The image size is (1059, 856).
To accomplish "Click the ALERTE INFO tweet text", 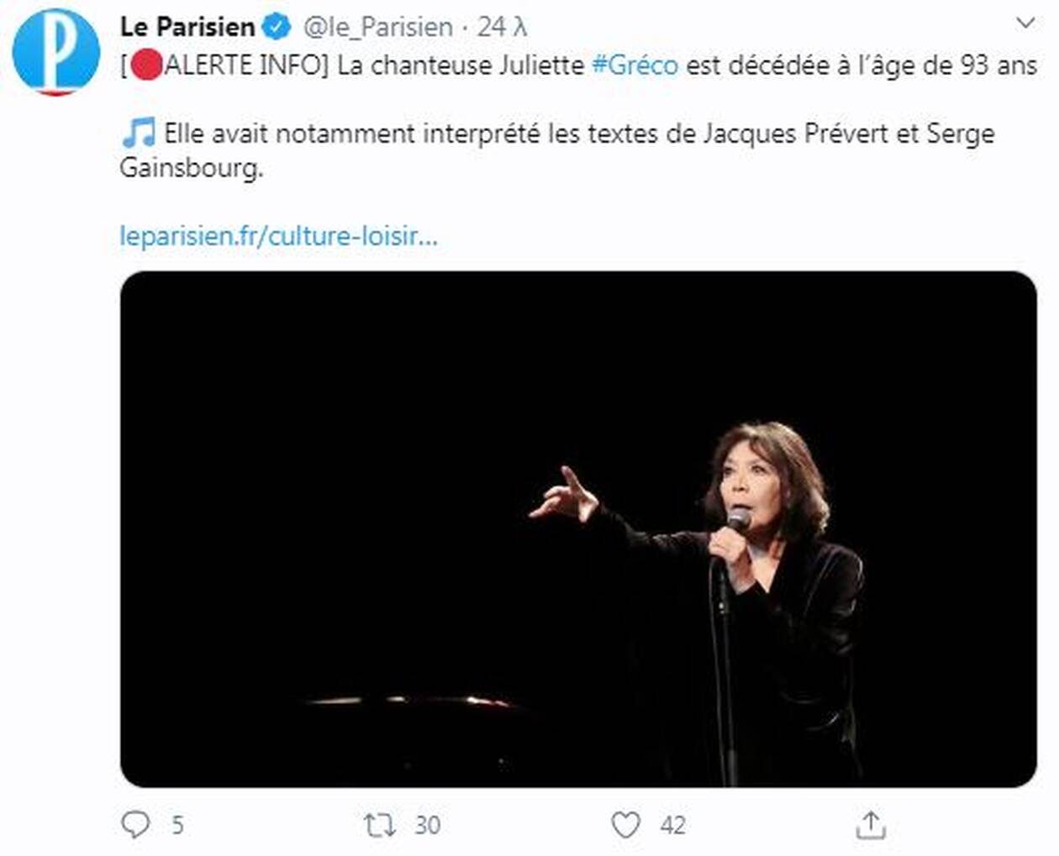I will [x=579, y=66].
